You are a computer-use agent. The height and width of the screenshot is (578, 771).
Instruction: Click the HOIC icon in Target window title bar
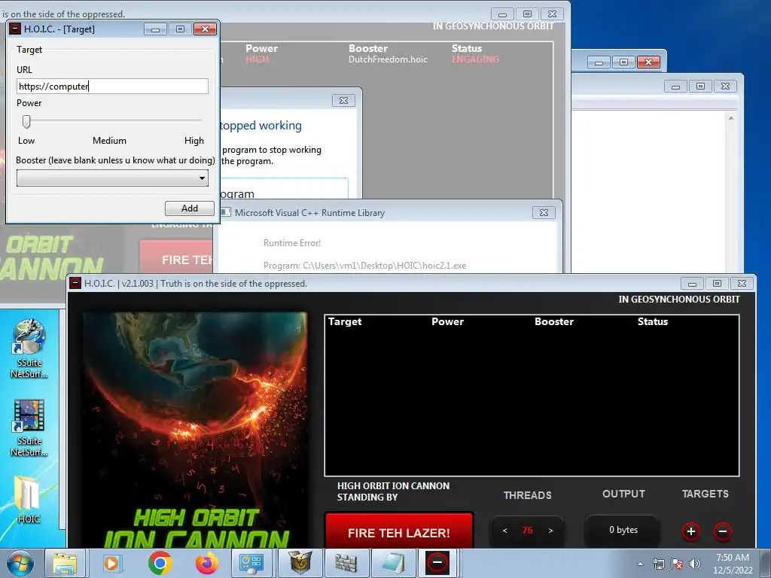[x=15, y=29]
